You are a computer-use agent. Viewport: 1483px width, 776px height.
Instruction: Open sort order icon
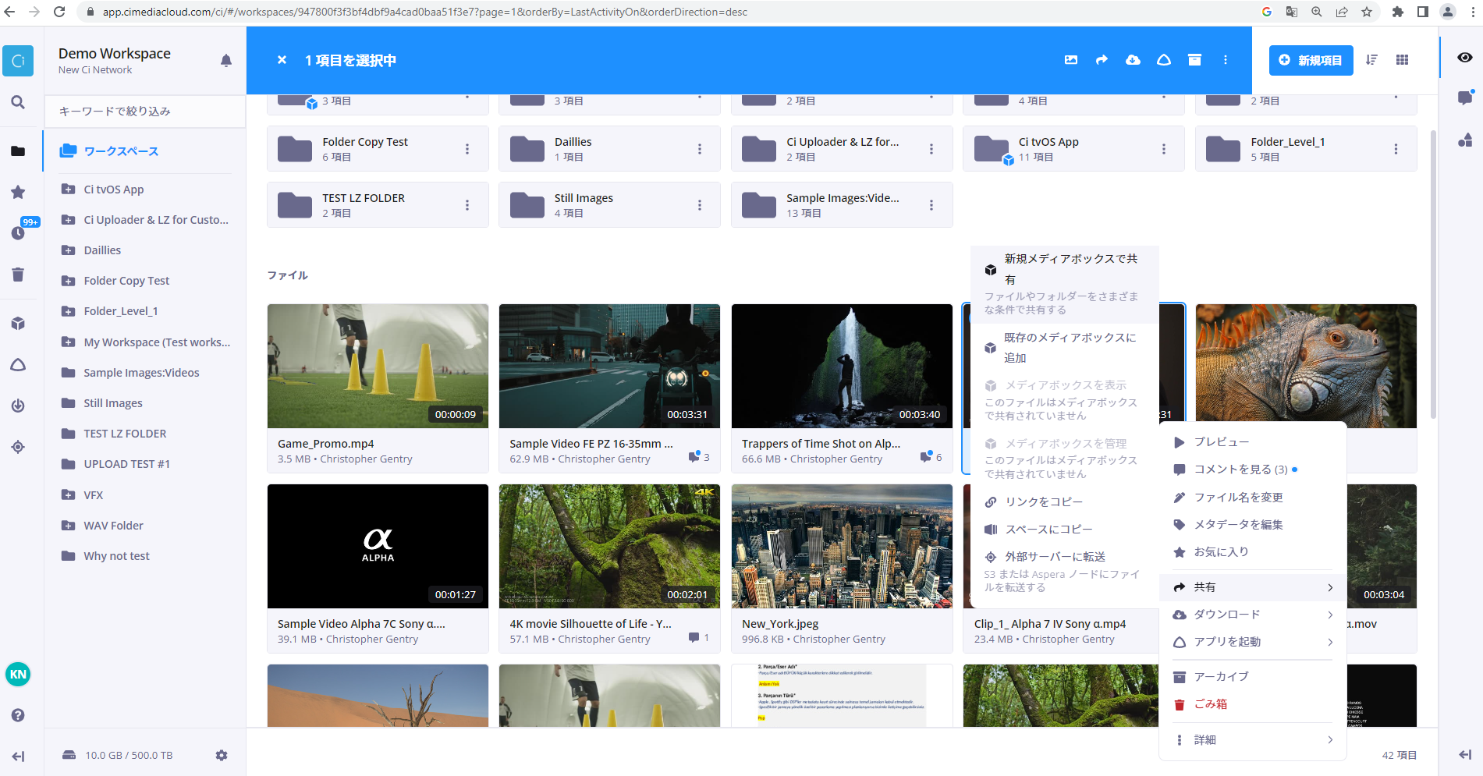[x=1371, y=60]
